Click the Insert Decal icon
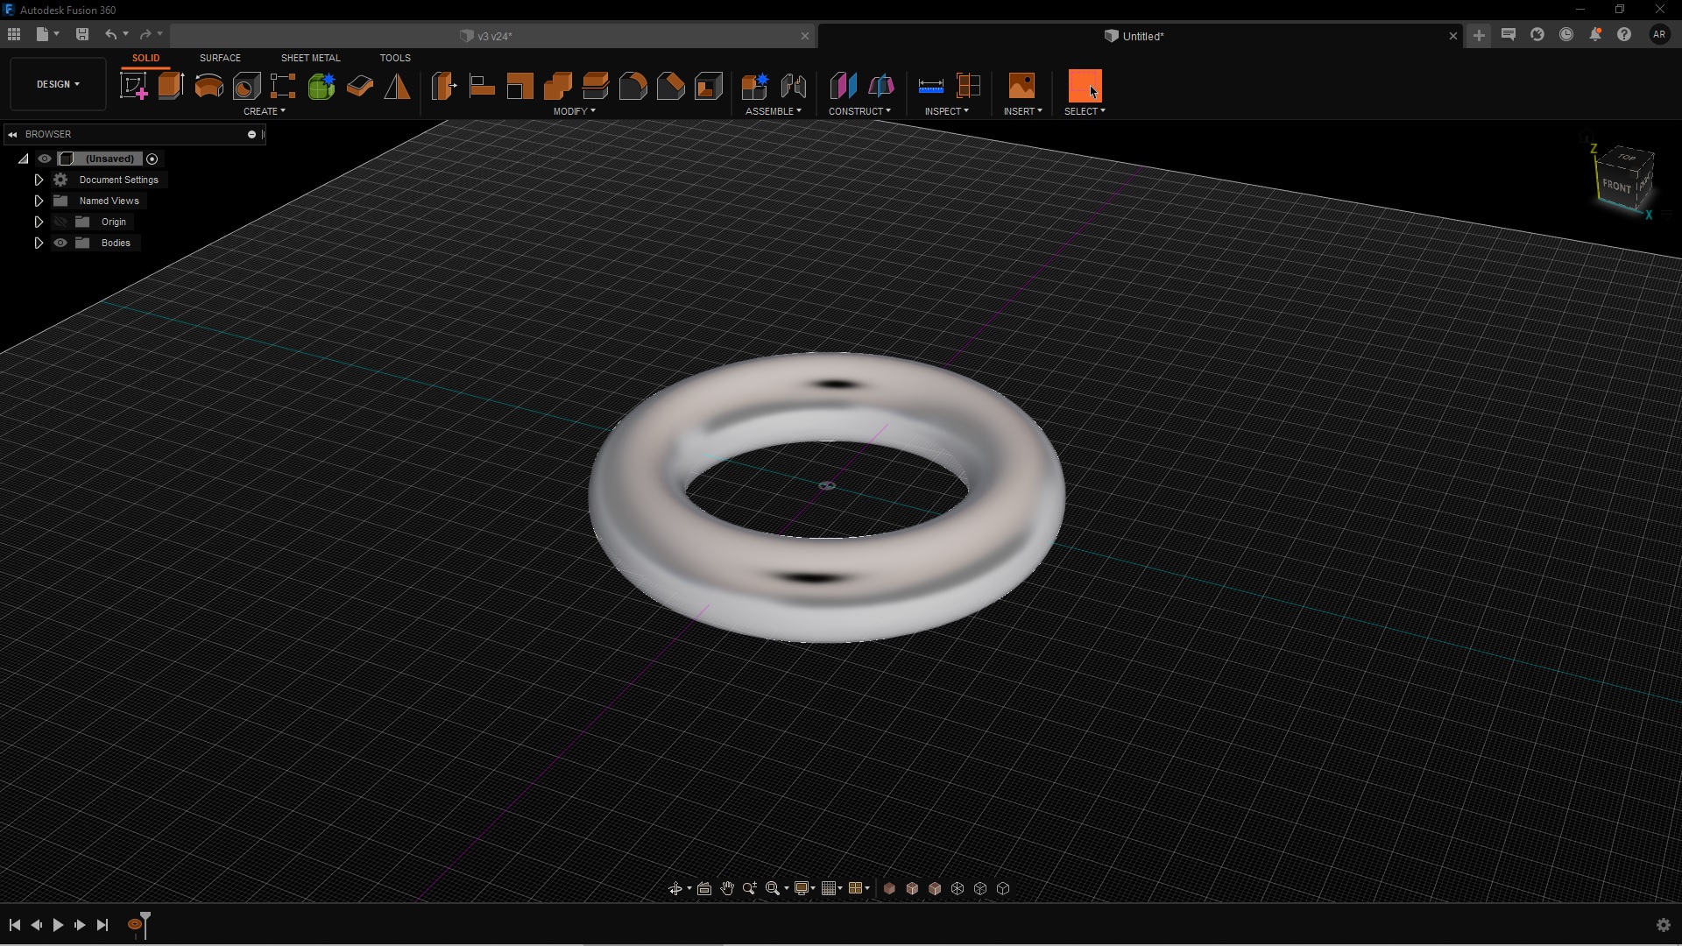Screen dimensions: 1682x946 pyautogui.click(x=1021, y=86)
